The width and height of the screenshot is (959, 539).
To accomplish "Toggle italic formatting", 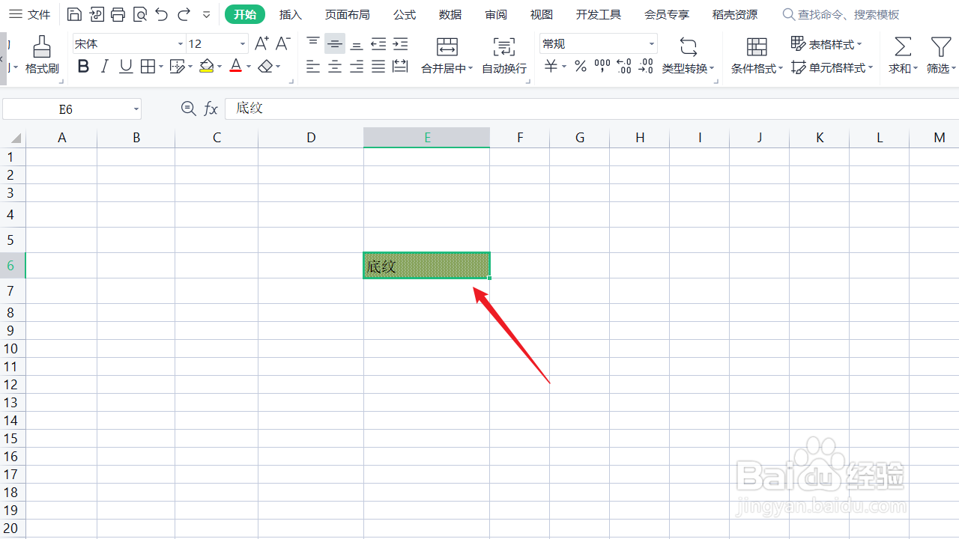I will click(104, 67).
